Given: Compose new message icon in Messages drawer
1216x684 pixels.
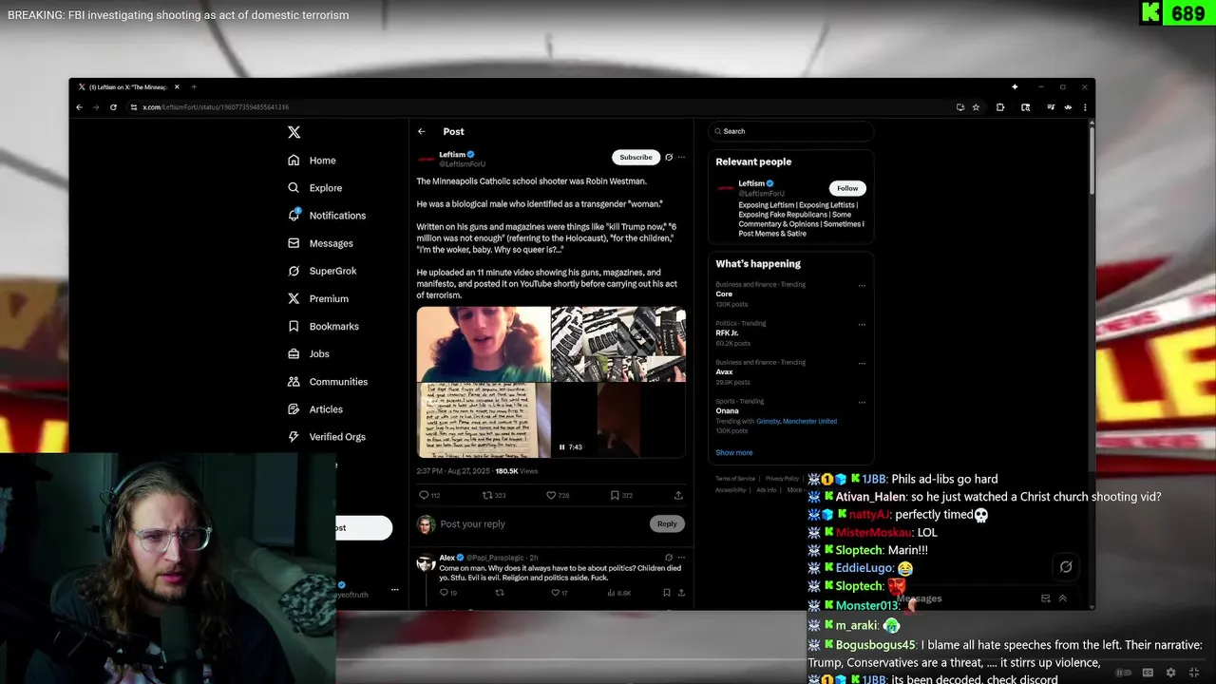Looking at the screenshot, I should point(1046,598).
